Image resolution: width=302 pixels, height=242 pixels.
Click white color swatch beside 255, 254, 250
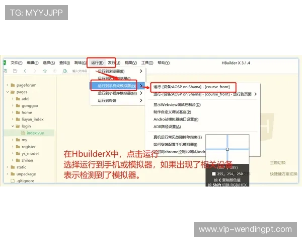click(x=213, y=174)
